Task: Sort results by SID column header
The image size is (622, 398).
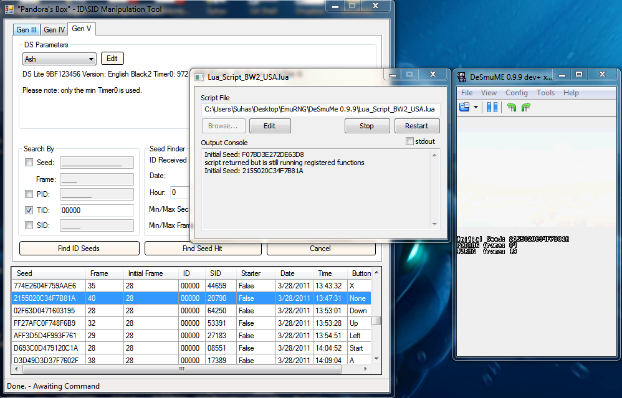Action: (x=220, y=273)
